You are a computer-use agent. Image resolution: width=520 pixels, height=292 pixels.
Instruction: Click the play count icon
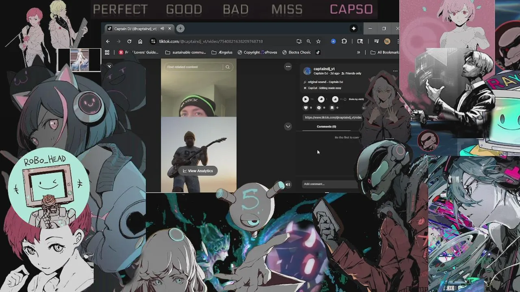tap(305, 99)
